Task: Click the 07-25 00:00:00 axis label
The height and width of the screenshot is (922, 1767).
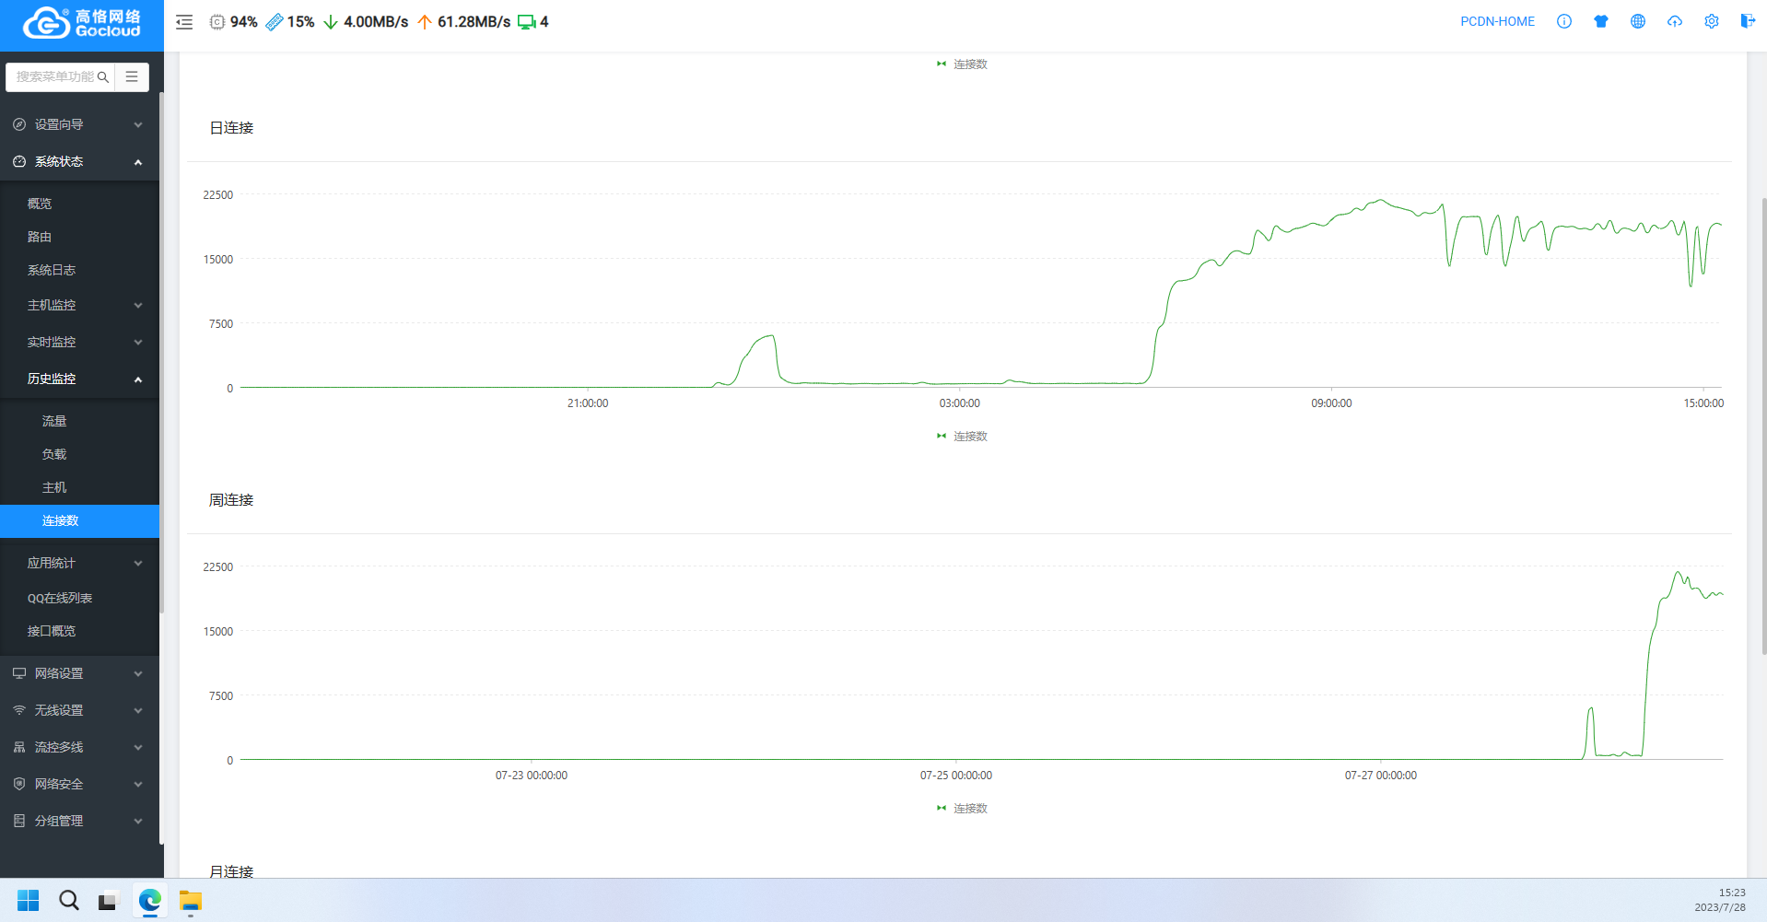Action: tap(956, 776)
